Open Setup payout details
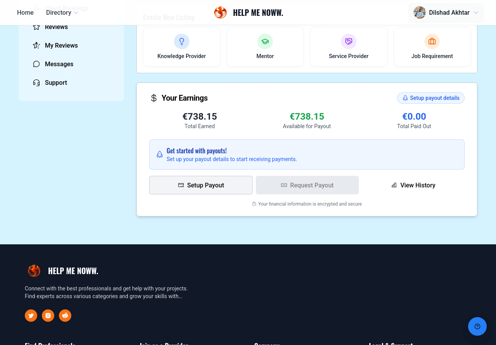This screenshot has height=345, width=496. pyautogui.click(x=431, y=98)
